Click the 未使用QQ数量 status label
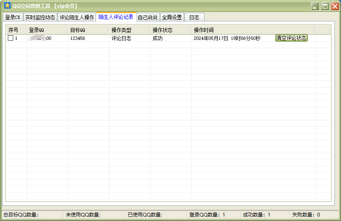The width and height of the screenshot is (341, 221). point(83,215)
